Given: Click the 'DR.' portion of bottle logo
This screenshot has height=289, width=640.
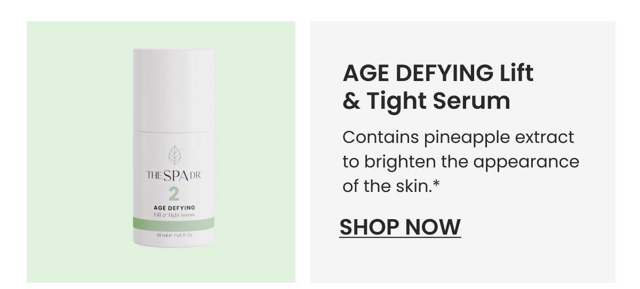Looking at the screenshot, I should coord(196,175).
